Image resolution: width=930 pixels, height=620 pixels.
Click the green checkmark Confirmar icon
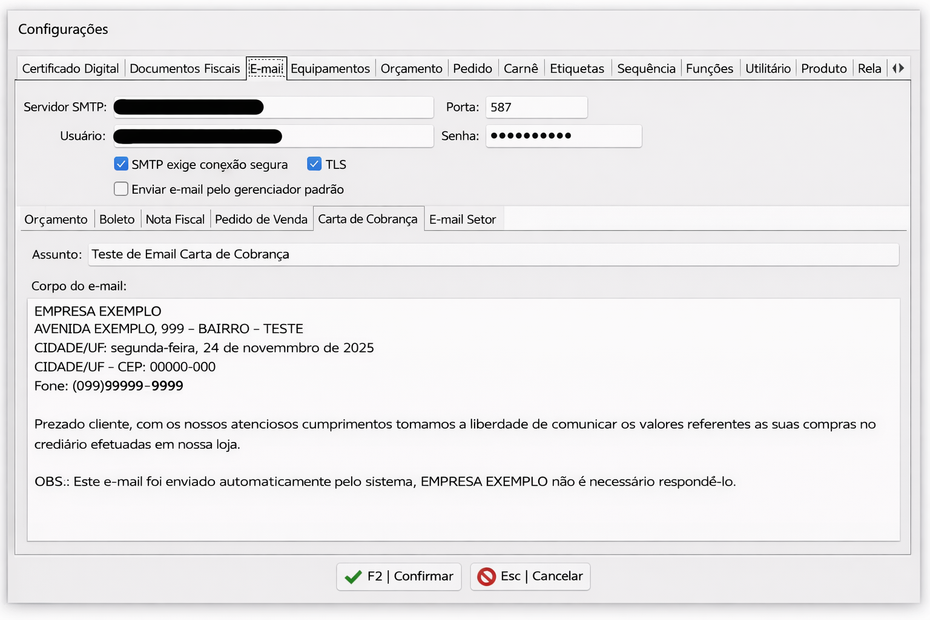353,577
